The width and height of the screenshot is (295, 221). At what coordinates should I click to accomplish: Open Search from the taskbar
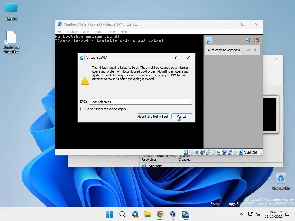(122, 214)
